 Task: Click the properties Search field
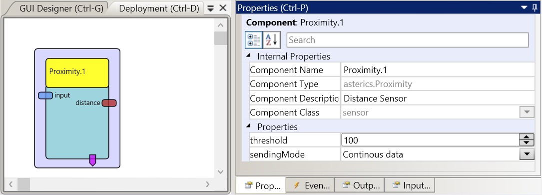click(408, 40)
